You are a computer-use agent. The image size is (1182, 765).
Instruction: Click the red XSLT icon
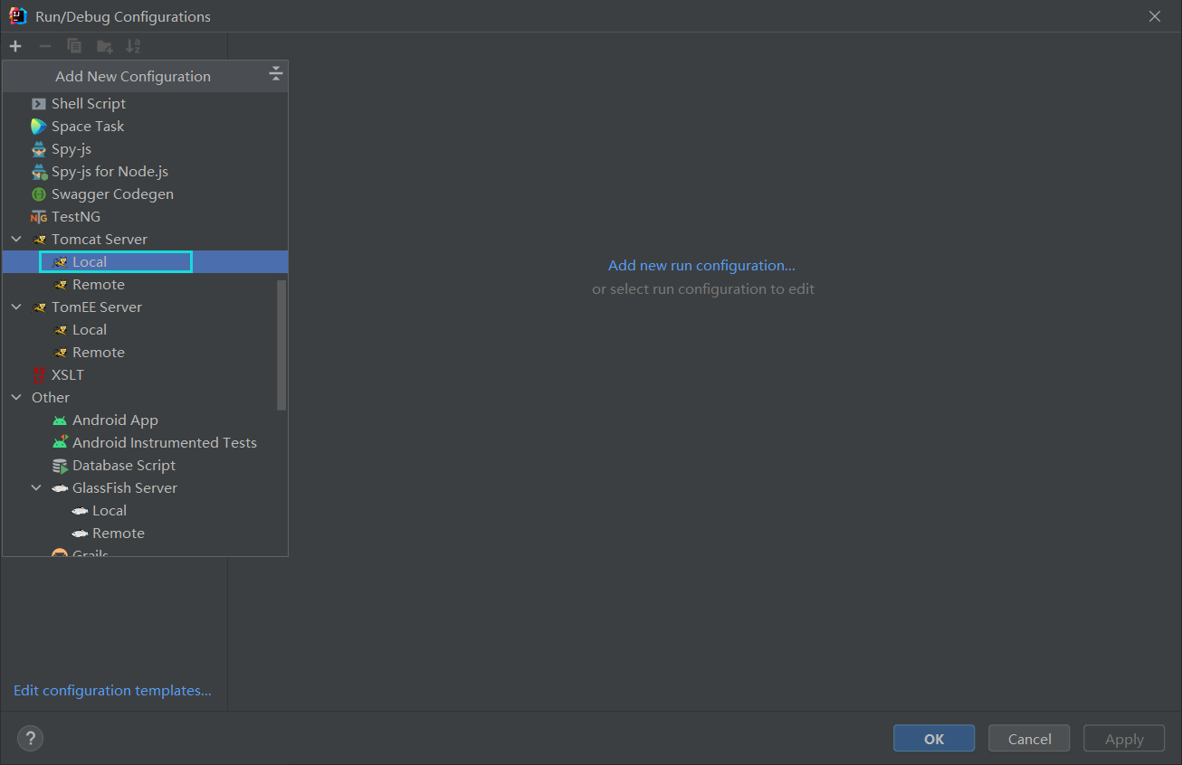(x=38, y=375)
